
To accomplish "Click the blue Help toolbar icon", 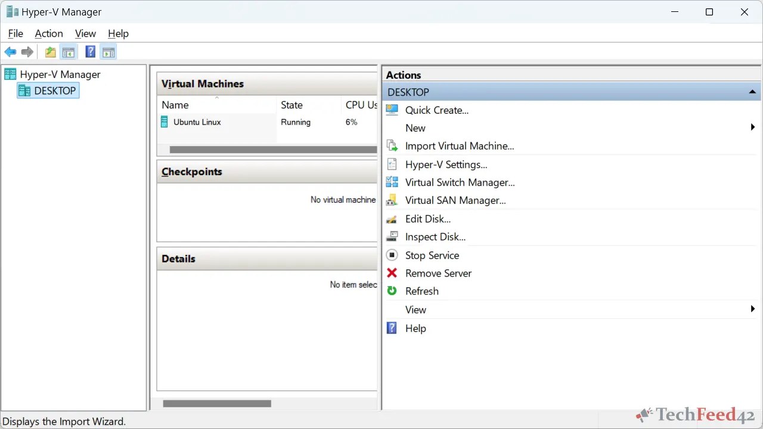I will (x=90, y=52).
